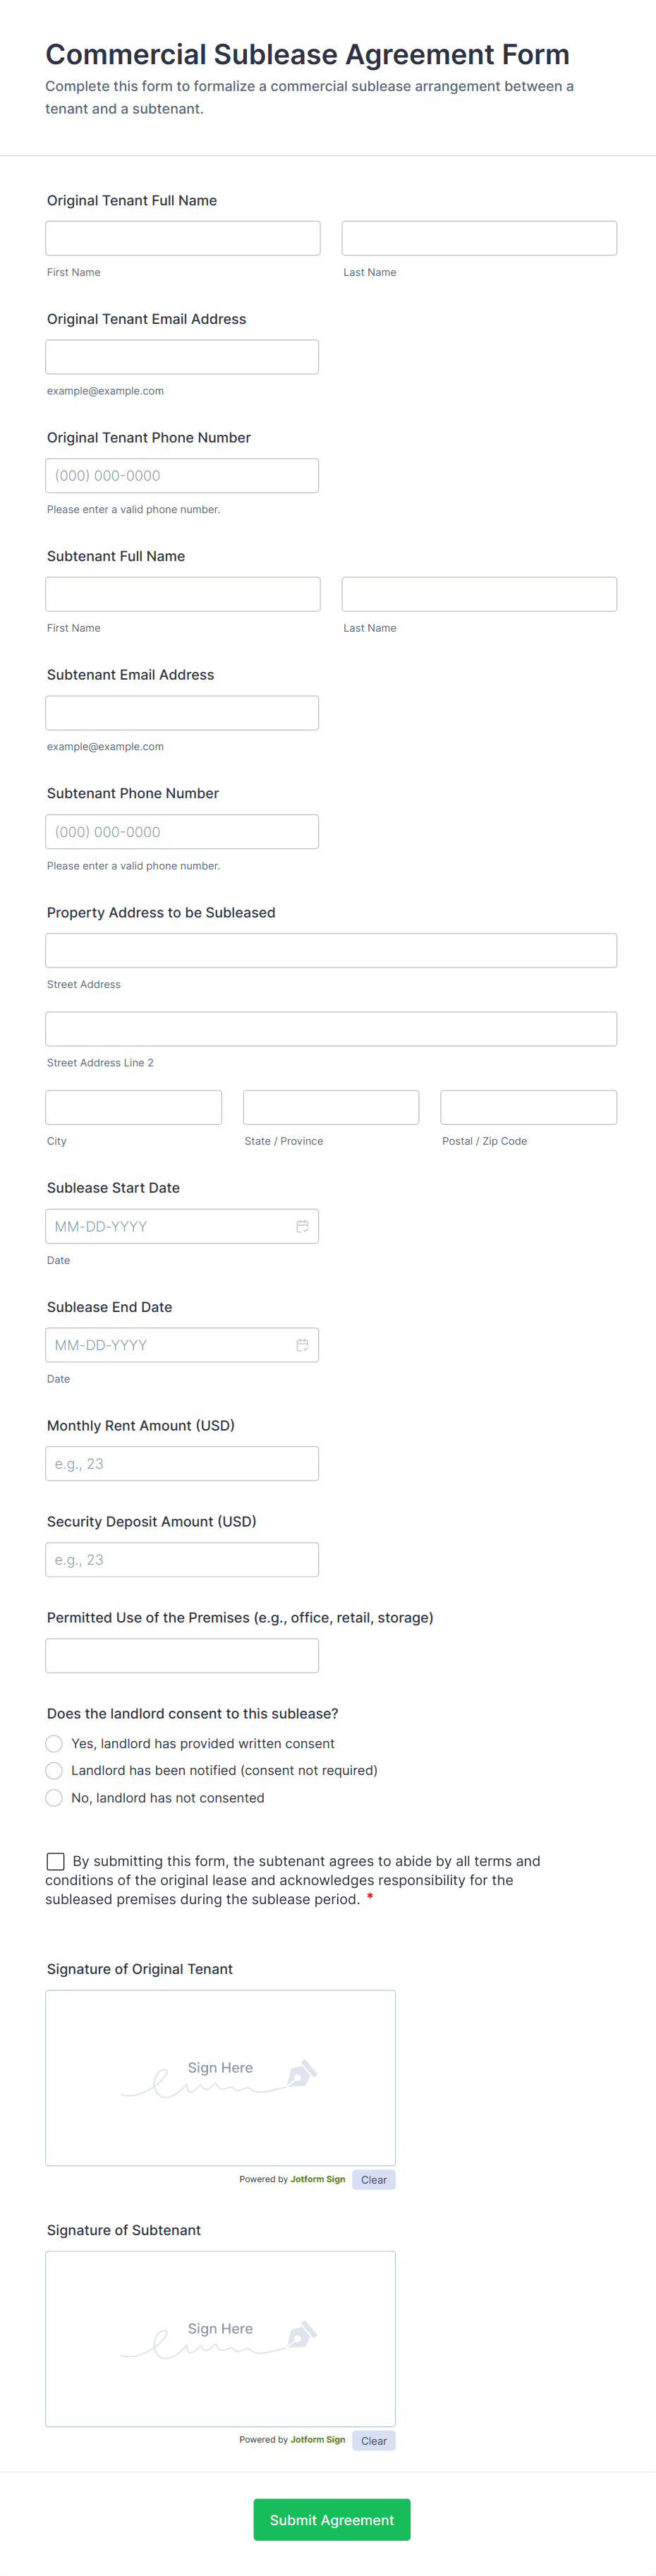Clear the Original Tenant signature
Image resolution: width=656 pixels, height=2576 pixels.
(x=374, y=2179)
